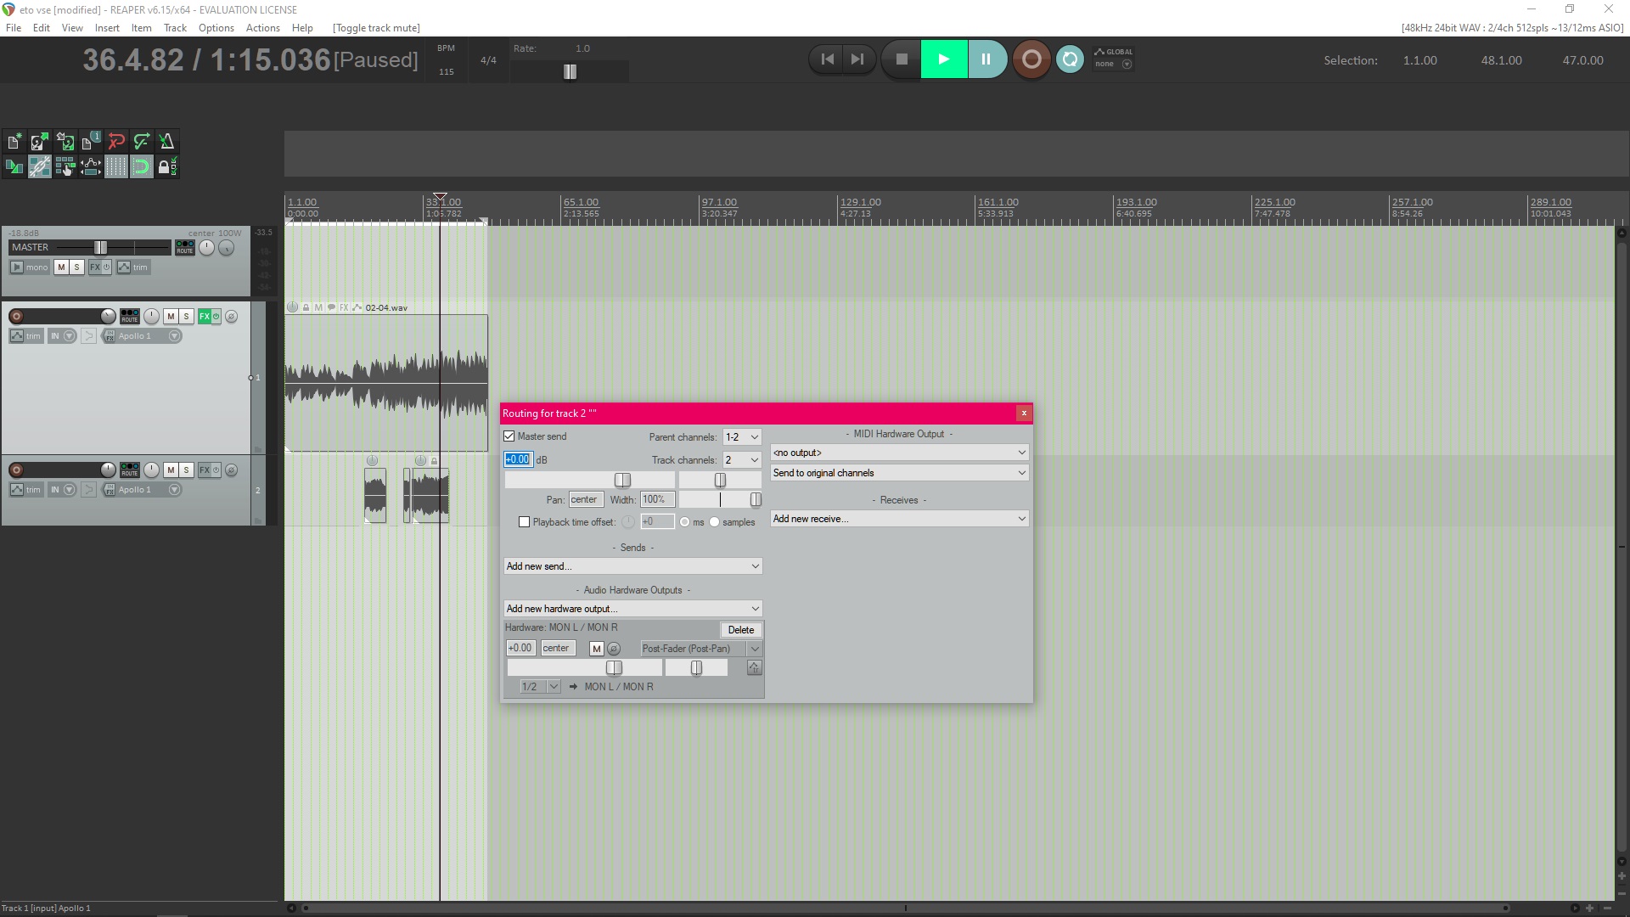Uncheck the Master send checkbox
This screenshot has width=1630, height=917.
click(x=509, y=436)
